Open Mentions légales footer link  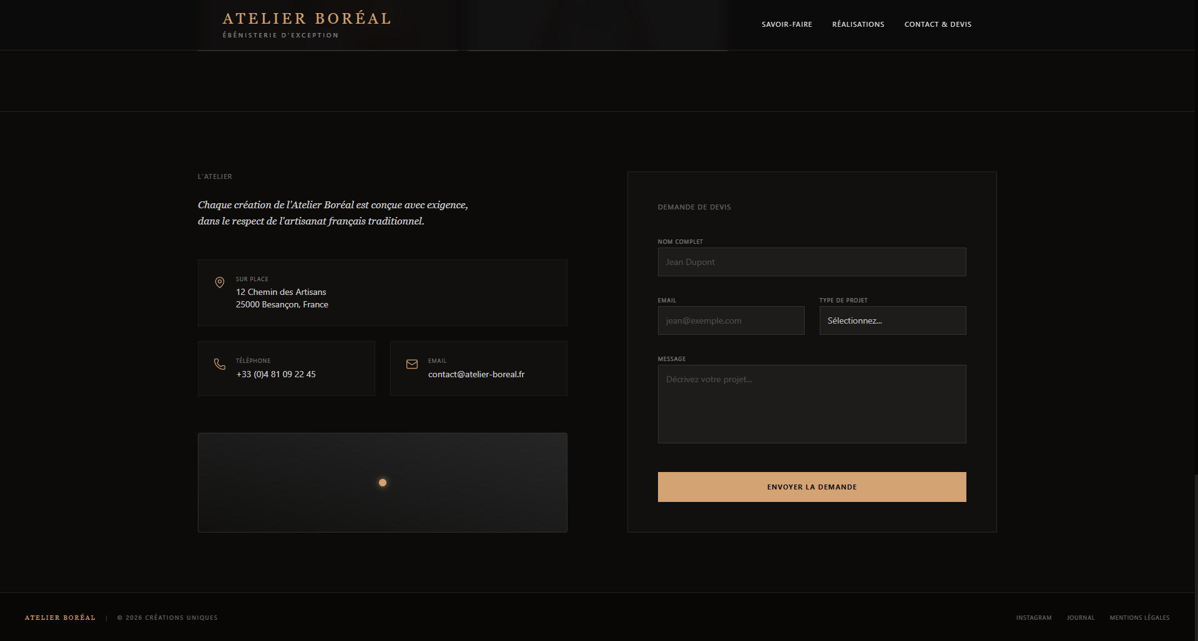[1139, 618]
